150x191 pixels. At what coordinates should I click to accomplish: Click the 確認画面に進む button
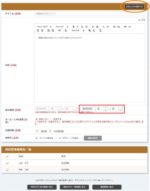click(x=107, y=187)
